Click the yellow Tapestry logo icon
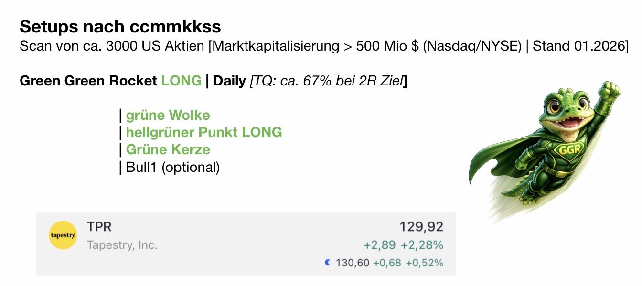 [63, 235]
